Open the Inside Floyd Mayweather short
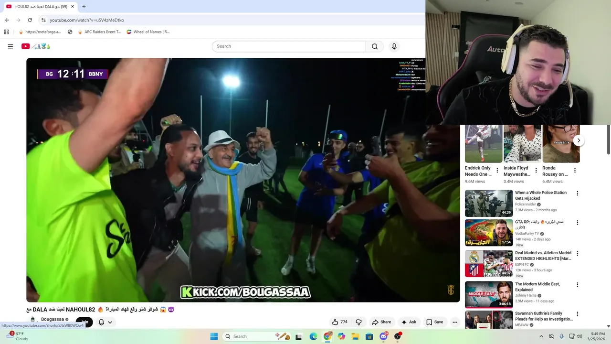This screenshot has width=611, height=344. tap(522, 143)
